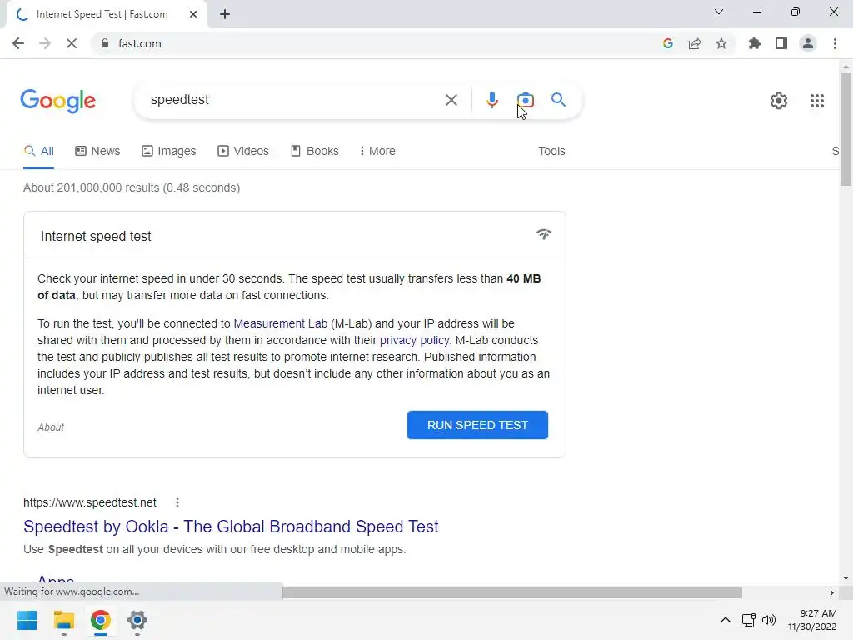The height and width of the screenshot is (640, 853).
Task: Click the scroll down arrow
Action: pos(846,578)
